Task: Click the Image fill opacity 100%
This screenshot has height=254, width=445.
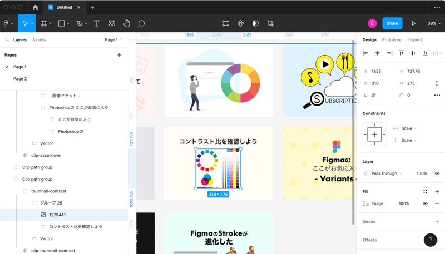Action: tap(404, 203)
